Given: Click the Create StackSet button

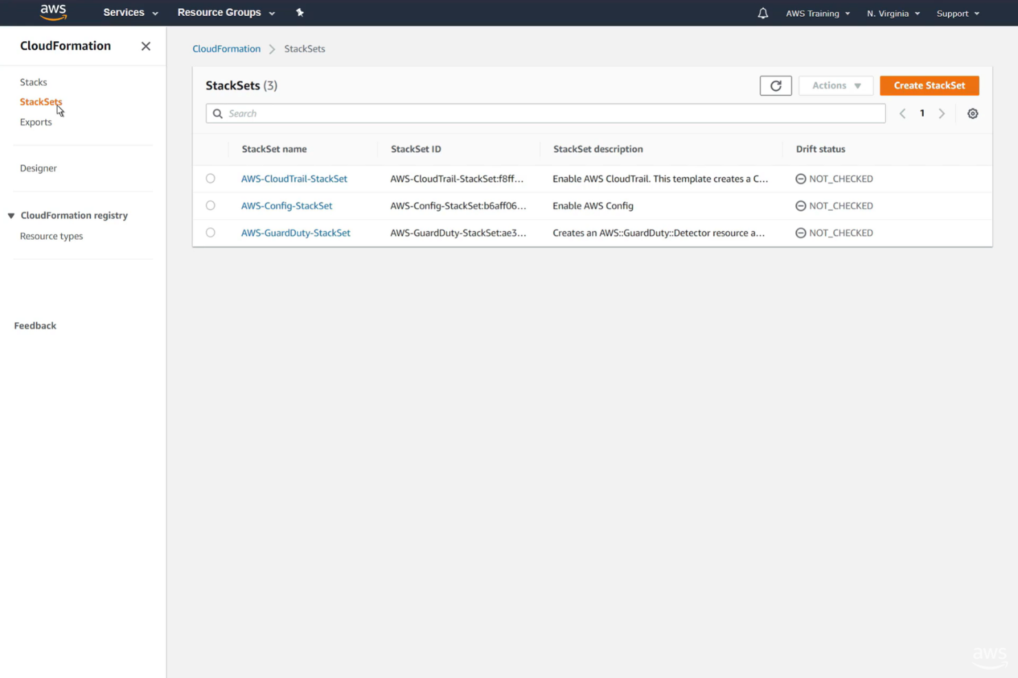Looking at the screenshot, I should (929, 86).
